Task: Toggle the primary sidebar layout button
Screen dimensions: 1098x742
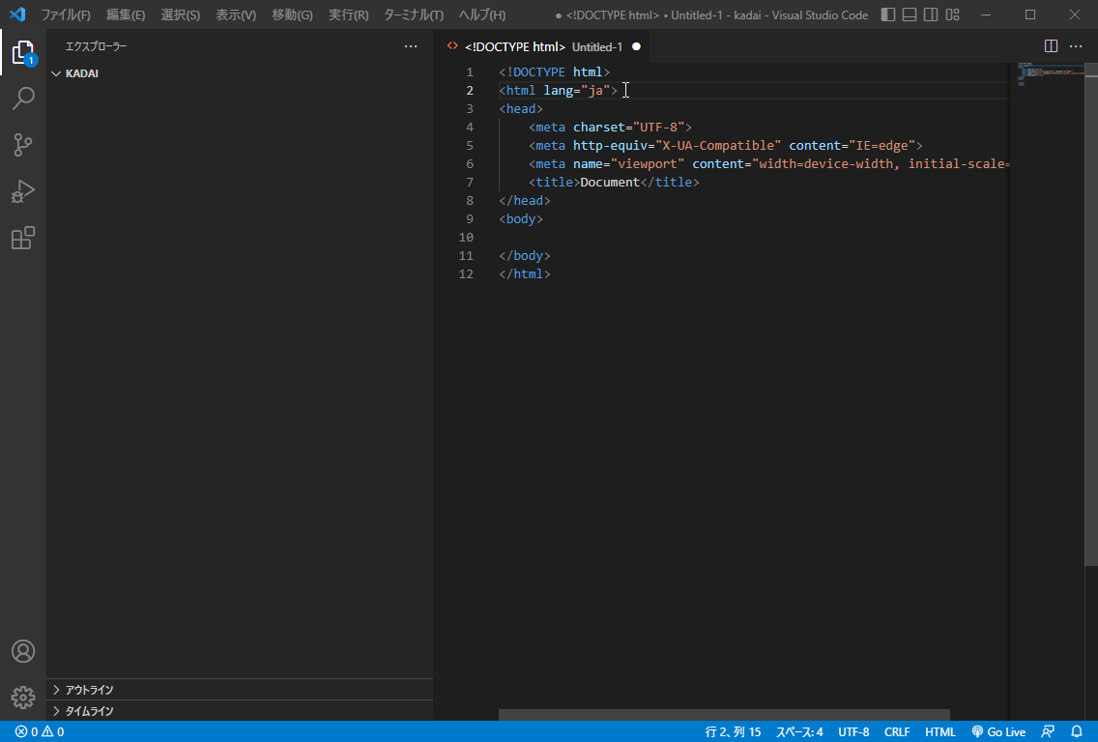Action: point(888,14)
